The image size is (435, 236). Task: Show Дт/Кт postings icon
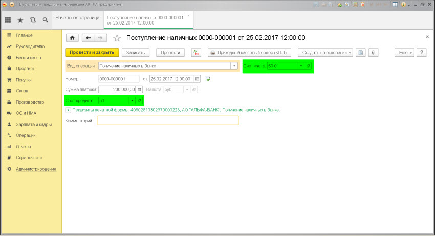click(196, 53)
